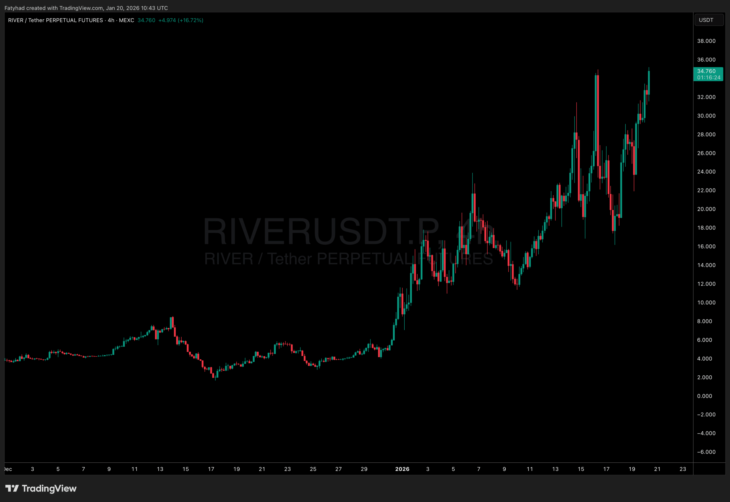The width and height of the screenshot is (730, 502).
Task: Toggle the USDT price unit button
Action: point(709,20)
